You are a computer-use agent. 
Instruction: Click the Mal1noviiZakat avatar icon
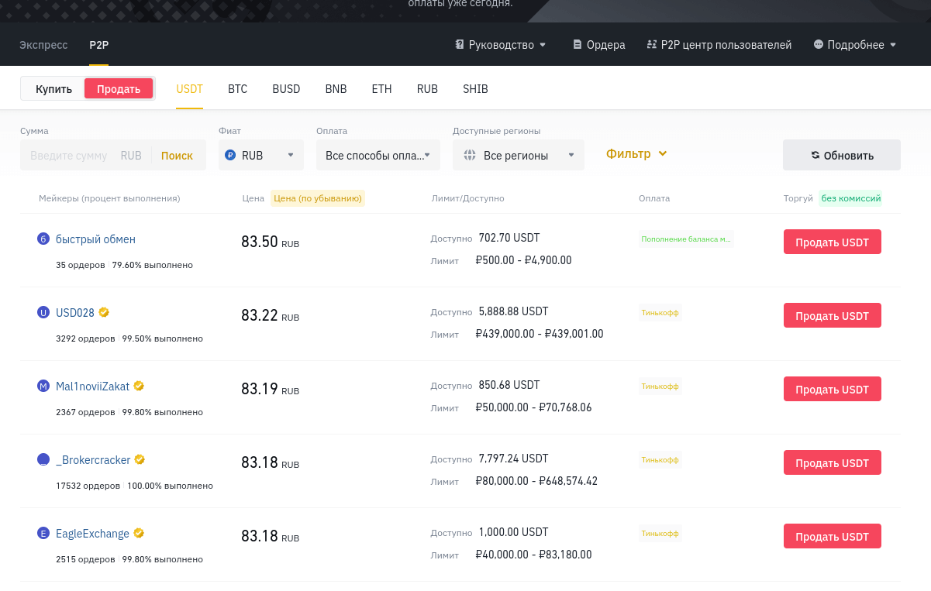pyautogui.click(x=43, y=386)
